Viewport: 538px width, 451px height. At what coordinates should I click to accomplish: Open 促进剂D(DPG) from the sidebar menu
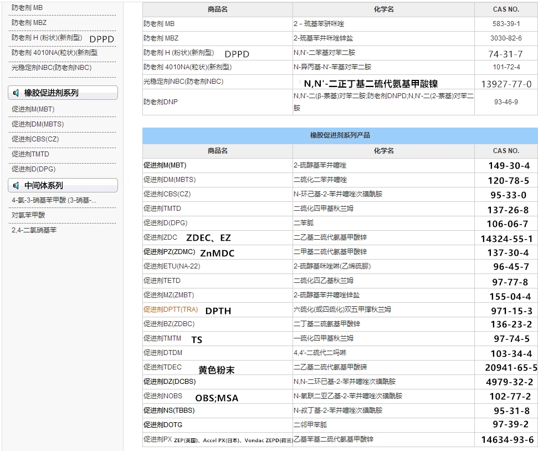tap(33, 169)
